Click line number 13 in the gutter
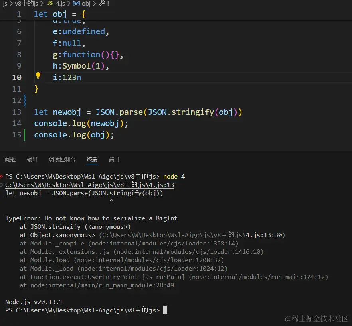The width and height of the screenshot is (352, 326). [x=17, y=112]
